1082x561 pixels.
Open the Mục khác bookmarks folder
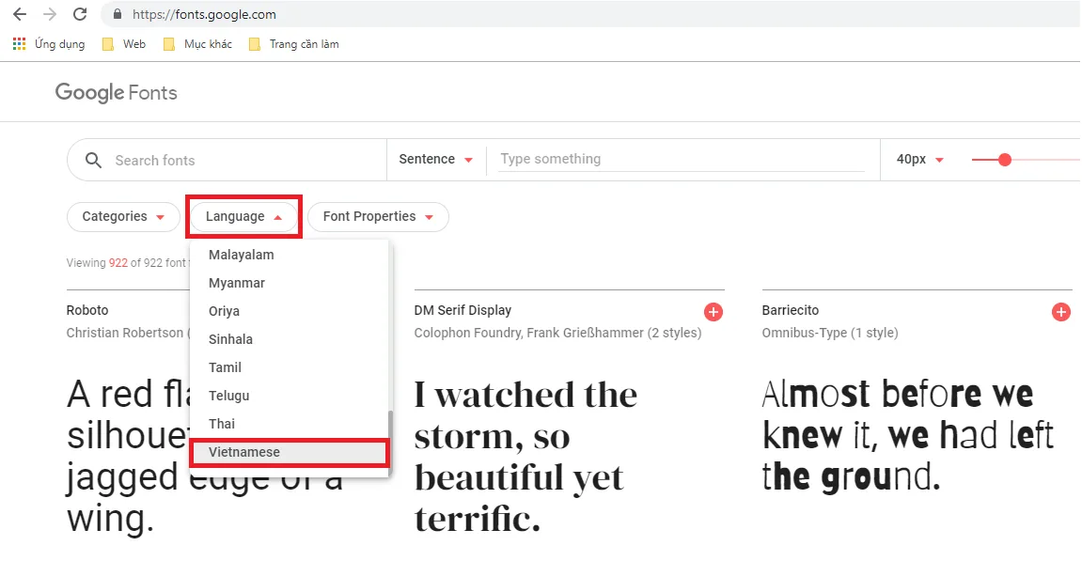point(197,44)
